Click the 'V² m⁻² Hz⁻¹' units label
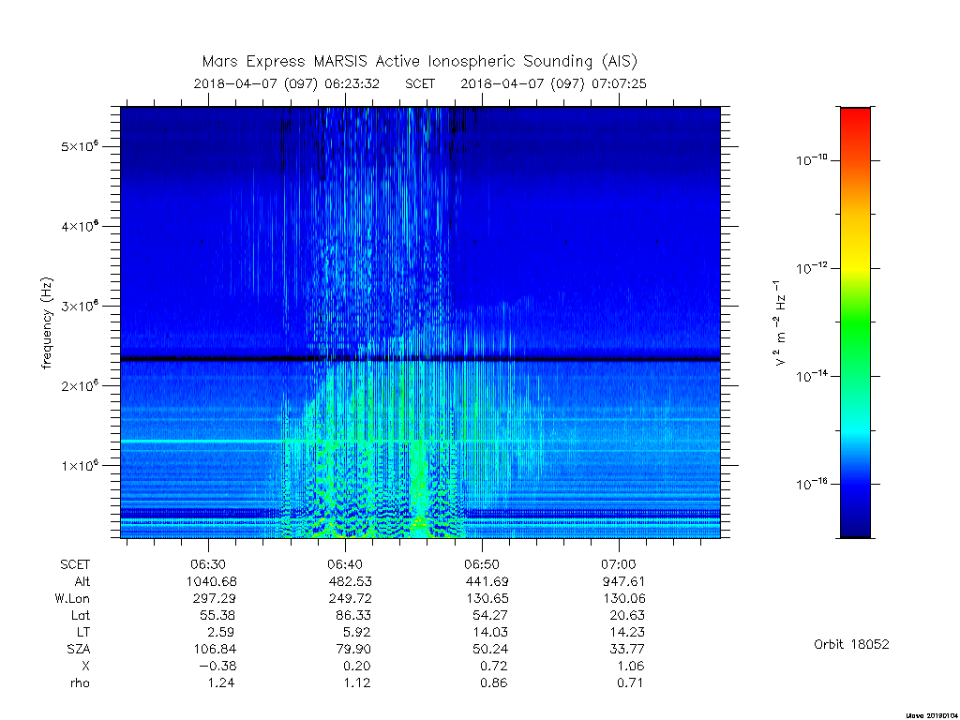The image size is (960, 720). tap(779, 323)
